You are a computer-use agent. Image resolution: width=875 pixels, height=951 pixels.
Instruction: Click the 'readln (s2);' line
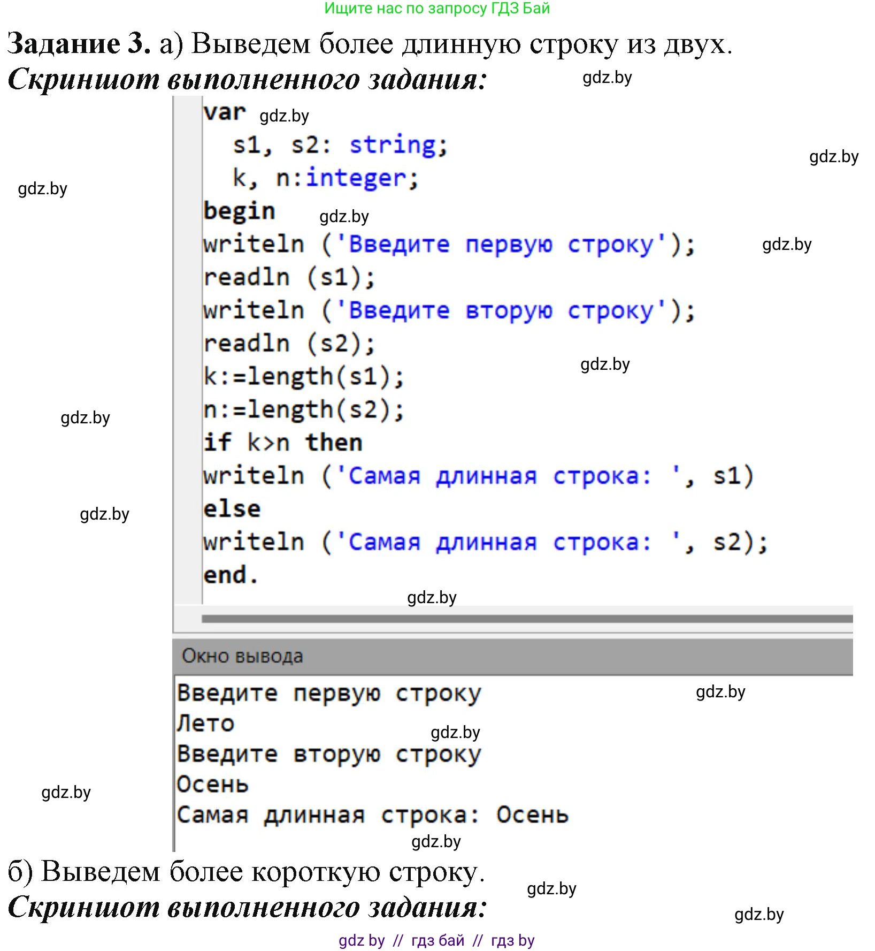pos(289,344)
